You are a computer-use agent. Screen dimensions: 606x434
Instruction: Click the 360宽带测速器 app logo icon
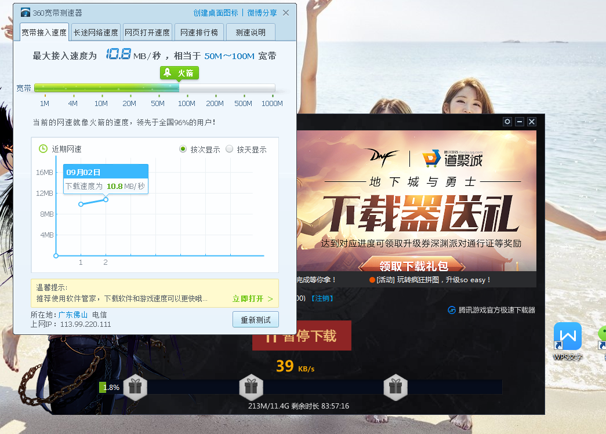coord(26,13)
